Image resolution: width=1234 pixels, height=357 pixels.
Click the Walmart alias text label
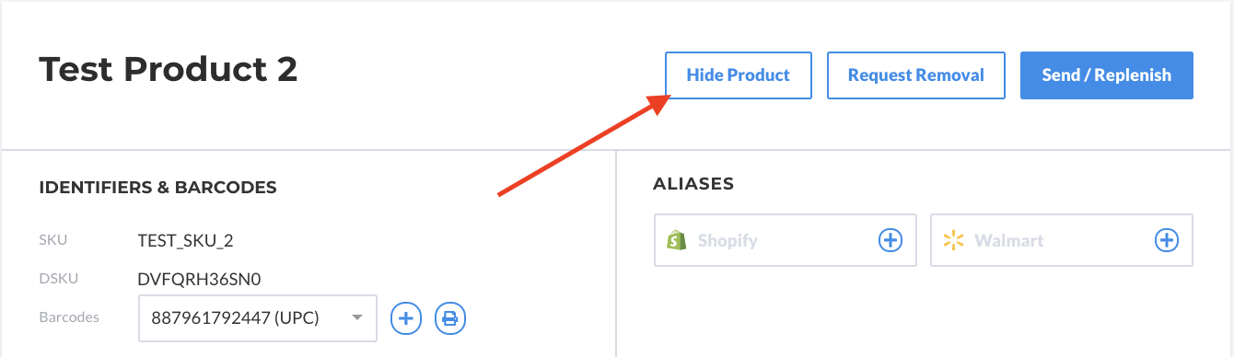point(1009,241)
